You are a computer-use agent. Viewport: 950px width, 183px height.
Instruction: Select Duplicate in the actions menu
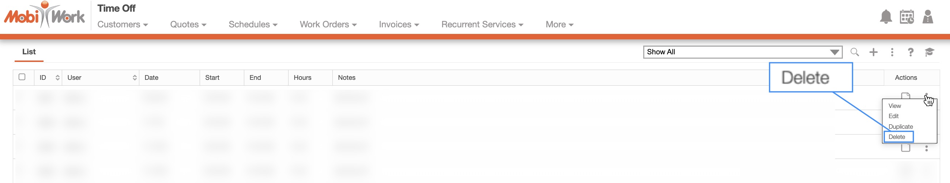pos(901,126)
